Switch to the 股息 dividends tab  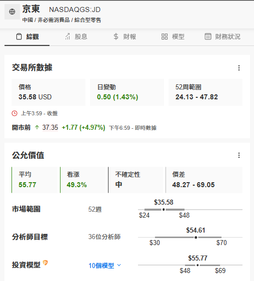pyautogui.click(x=76, y=37)
